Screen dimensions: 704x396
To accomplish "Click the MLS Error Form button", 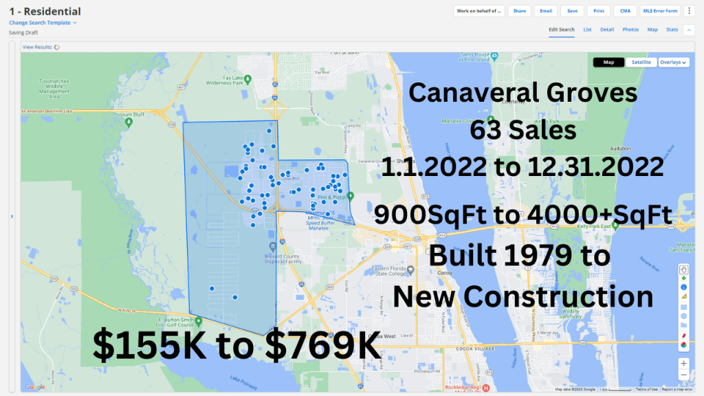I will pos(660,10).
